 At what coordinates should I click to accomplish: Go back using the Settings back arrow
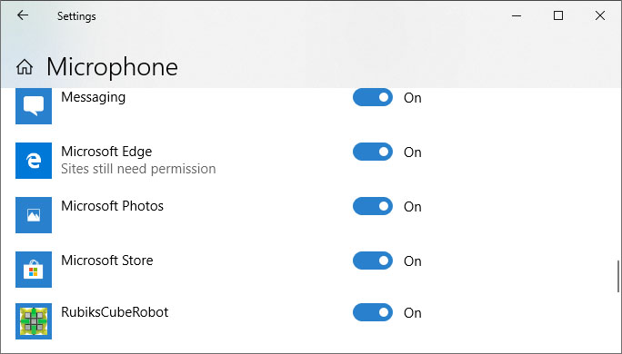coord(23,15)
